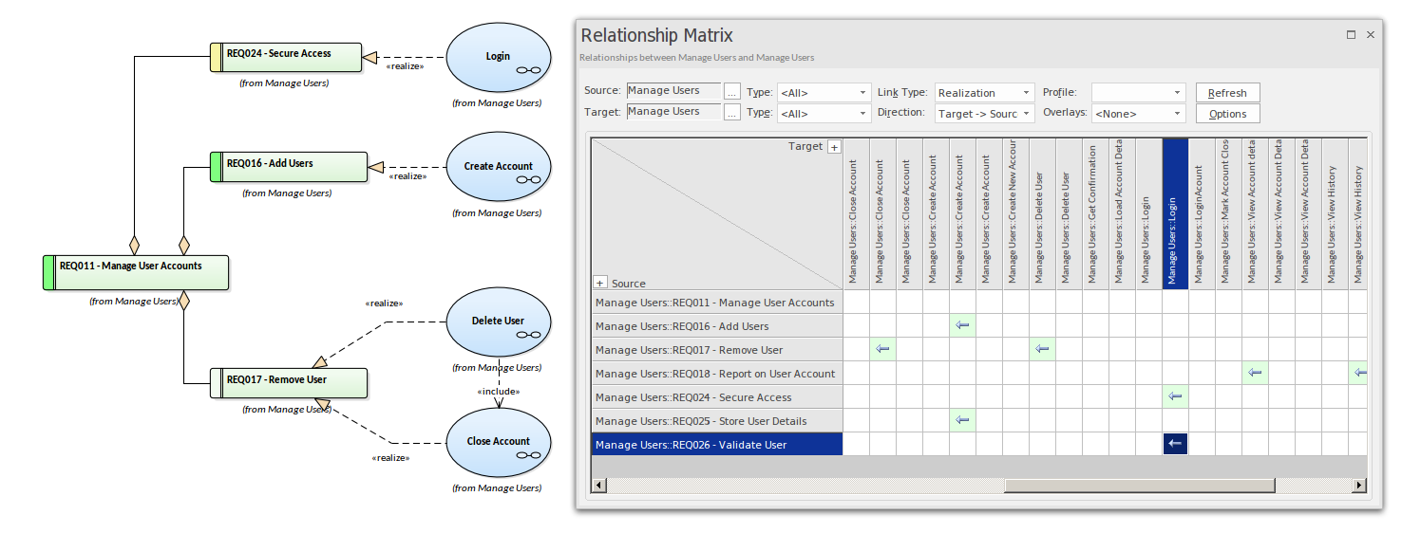
Task: Click Create Account arrow in REQ025 row
Action: (x=962, y=420)
